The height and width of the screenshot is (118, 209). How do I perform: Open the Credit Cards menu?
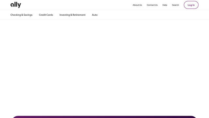coord(46,15)
